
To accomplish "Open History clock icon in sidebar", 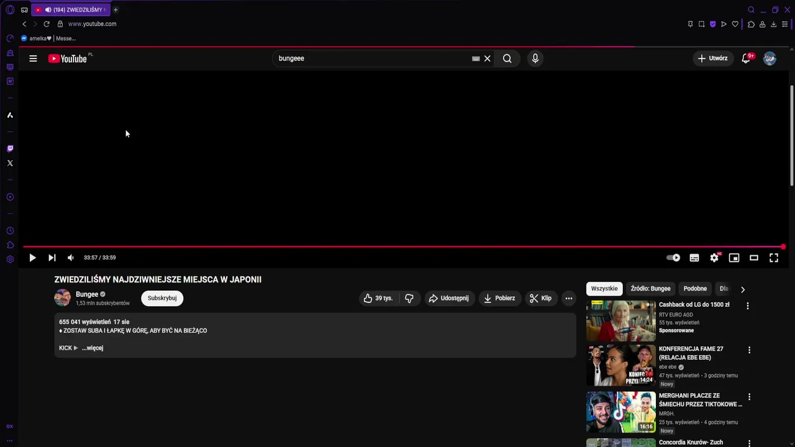I will (10, 231).
